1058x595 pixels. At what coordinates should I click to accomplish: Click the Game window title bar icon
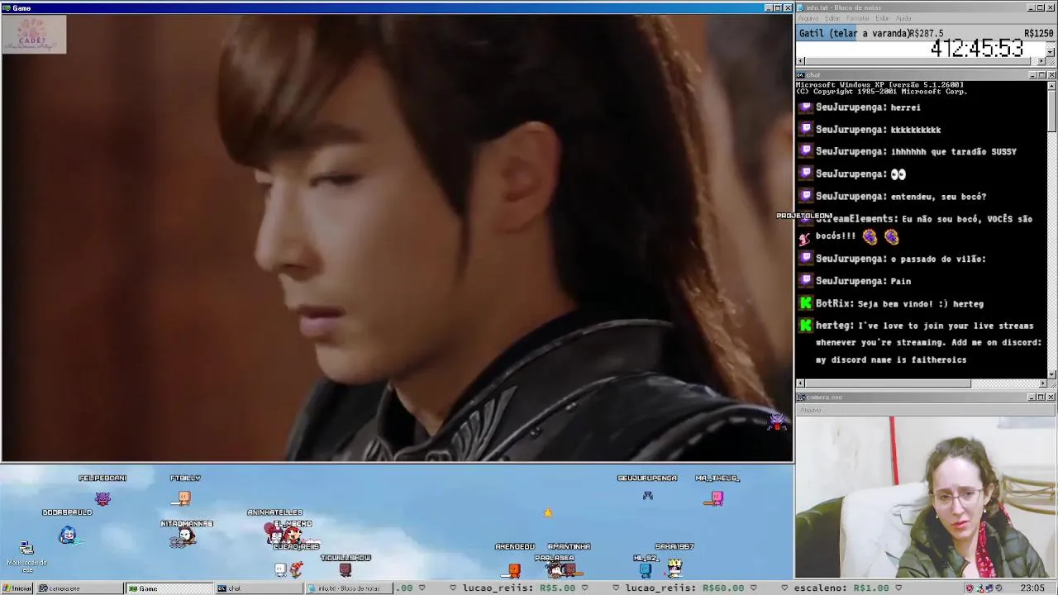click(7, 7)
